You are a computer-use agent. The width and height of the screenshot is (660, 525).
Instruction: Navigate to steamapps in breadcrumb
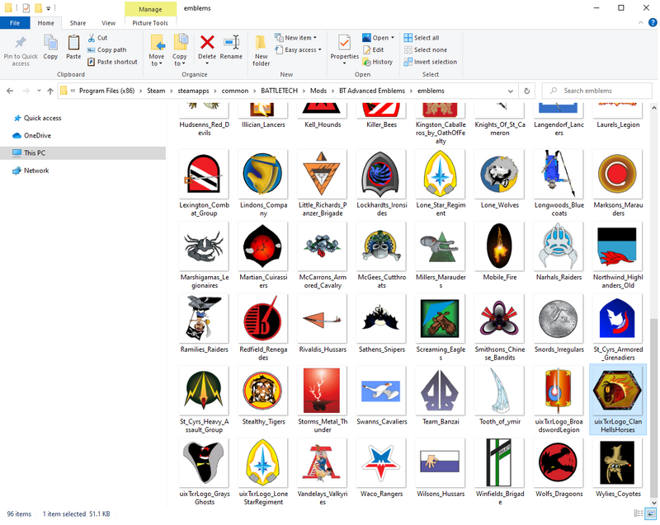193,91
